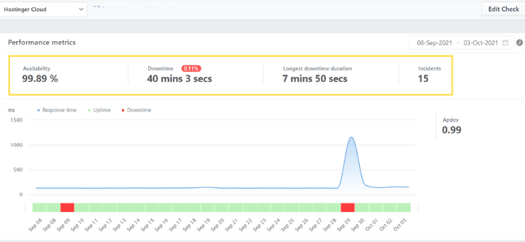Click the external link icon beside dropdown
The height and width of the screenshot is (242, 525).
[96, 7]
